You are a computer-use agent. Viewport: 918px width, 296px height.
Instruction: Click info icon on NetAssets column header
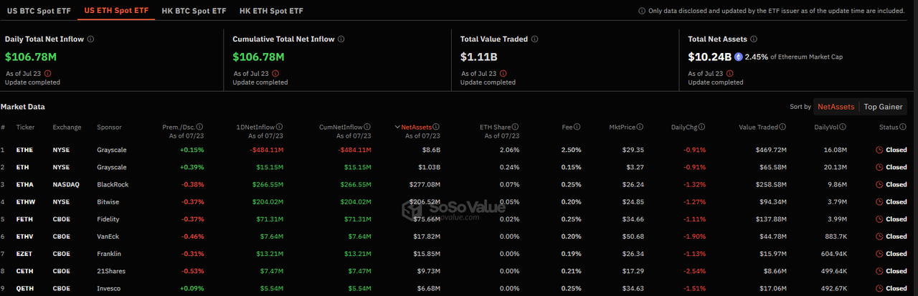436,127
